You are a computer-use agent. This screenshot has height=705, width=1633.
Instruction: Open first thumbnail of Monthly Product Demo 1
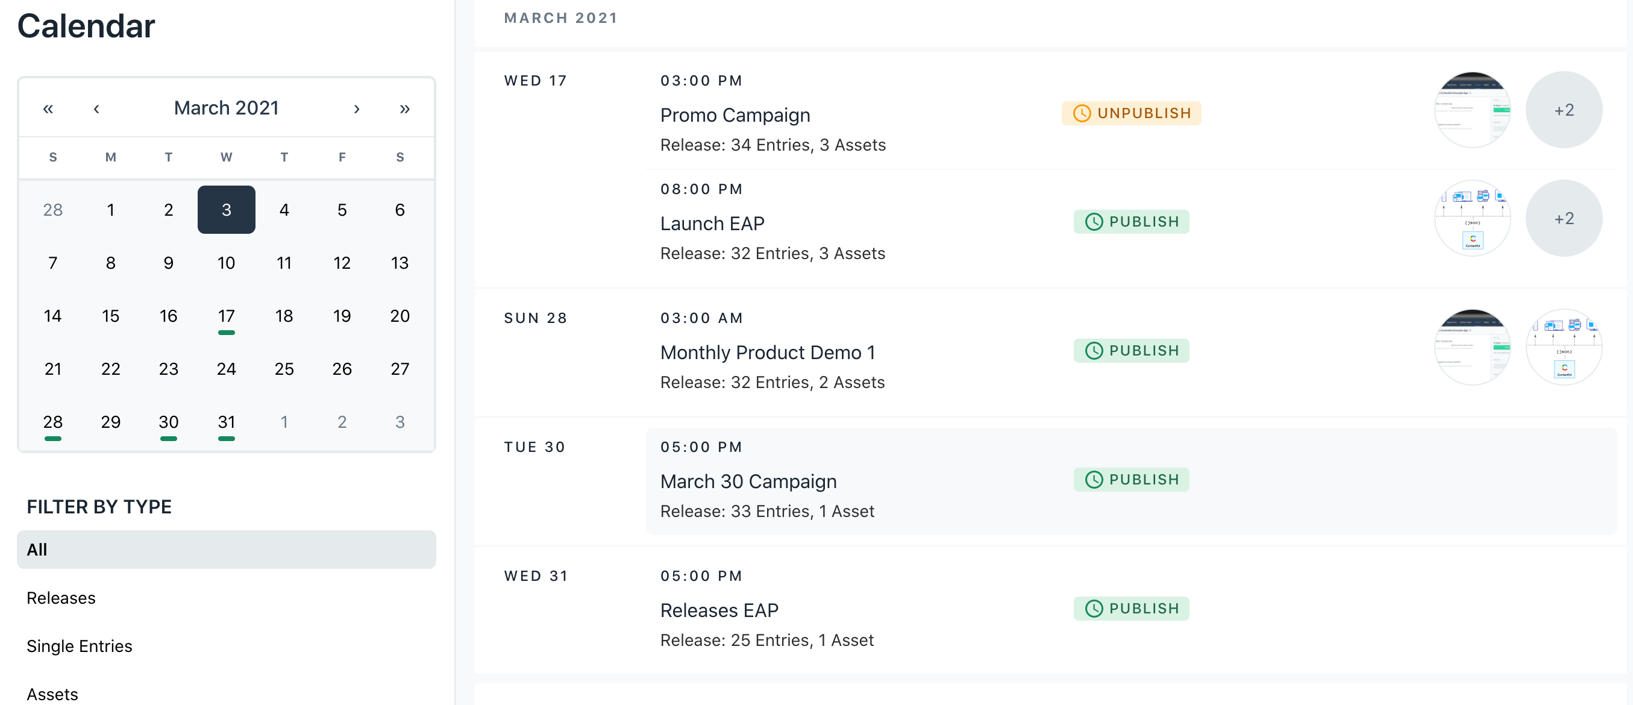(x=1472, y=347)
